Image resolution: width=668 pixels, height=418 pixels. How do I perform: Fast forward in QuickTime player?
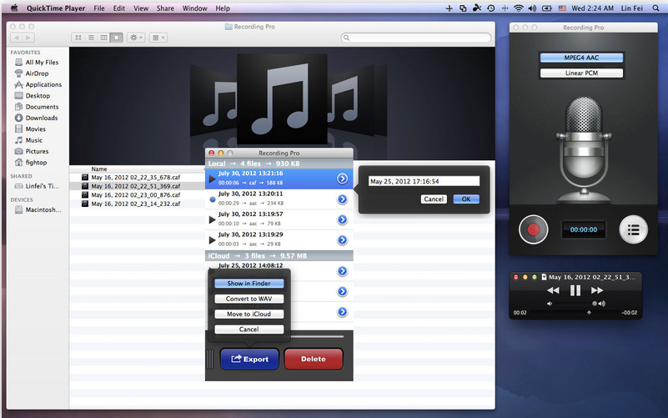point(597,290)
